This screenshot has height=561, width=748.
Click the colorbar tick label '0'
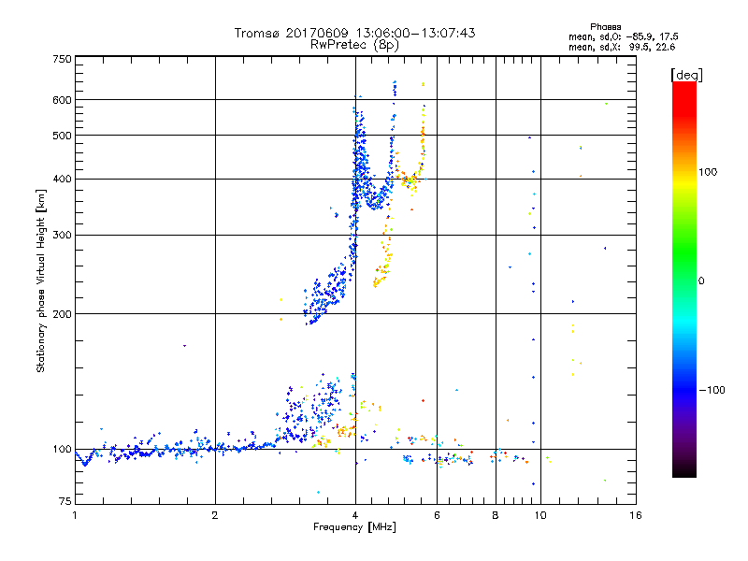pyautogui.click(x=700, y=281)
